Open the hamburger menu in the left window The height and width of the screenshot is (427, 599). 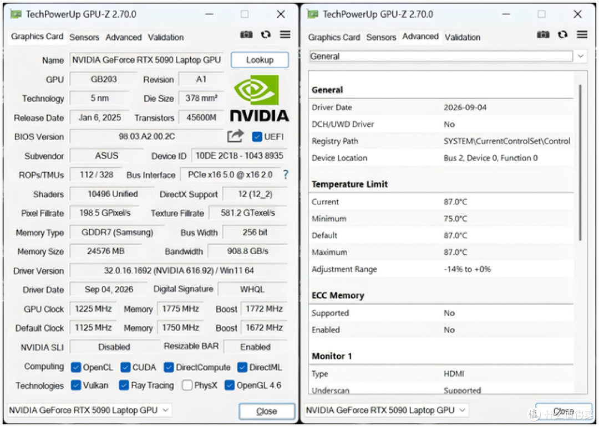[x=285, y=35]
